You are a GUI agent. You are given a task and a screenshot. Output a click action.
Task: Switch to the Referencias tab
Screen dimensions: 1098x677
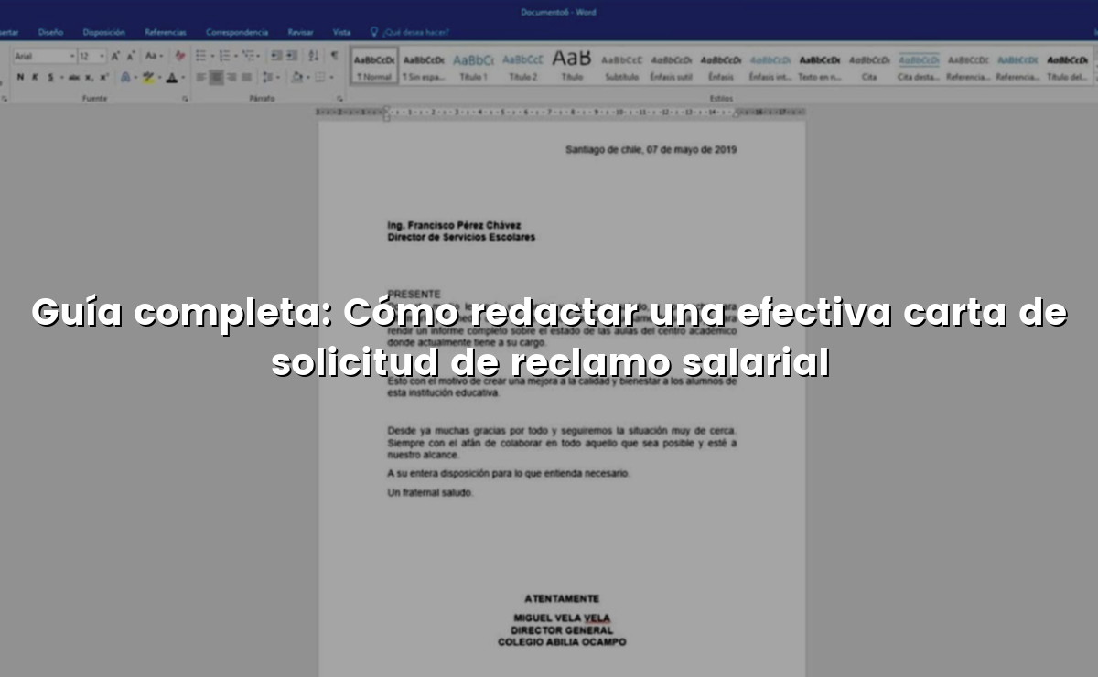pos(166,32)
